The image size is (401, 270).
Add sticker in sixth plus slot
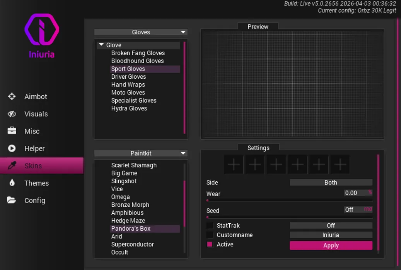(x=340, y=165)
